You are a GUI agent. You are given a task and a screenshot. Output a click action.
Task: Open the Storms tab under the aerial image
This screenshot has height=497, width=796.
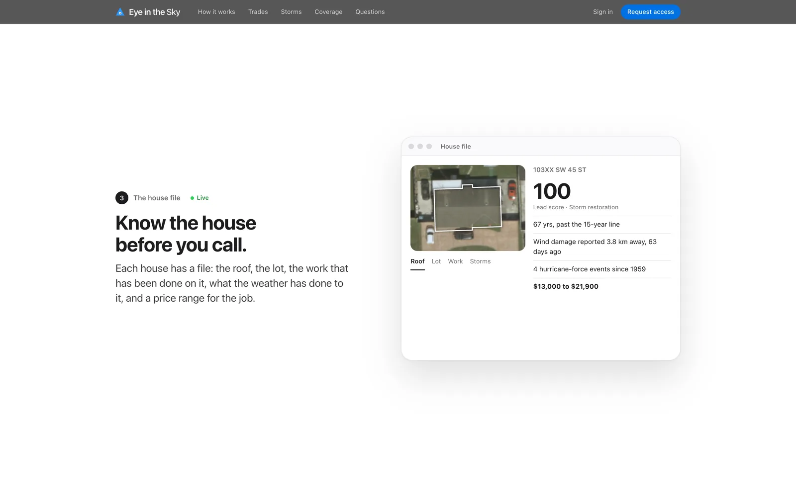(480, 261)
